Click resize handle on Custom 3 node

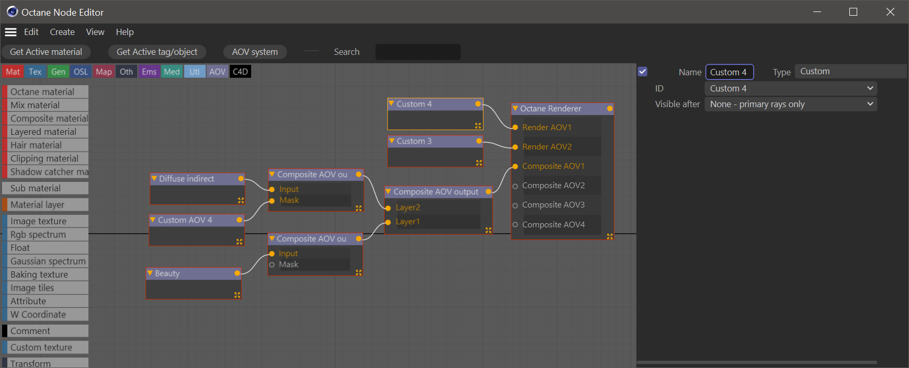pyautogui.click(x=479, y=163)
